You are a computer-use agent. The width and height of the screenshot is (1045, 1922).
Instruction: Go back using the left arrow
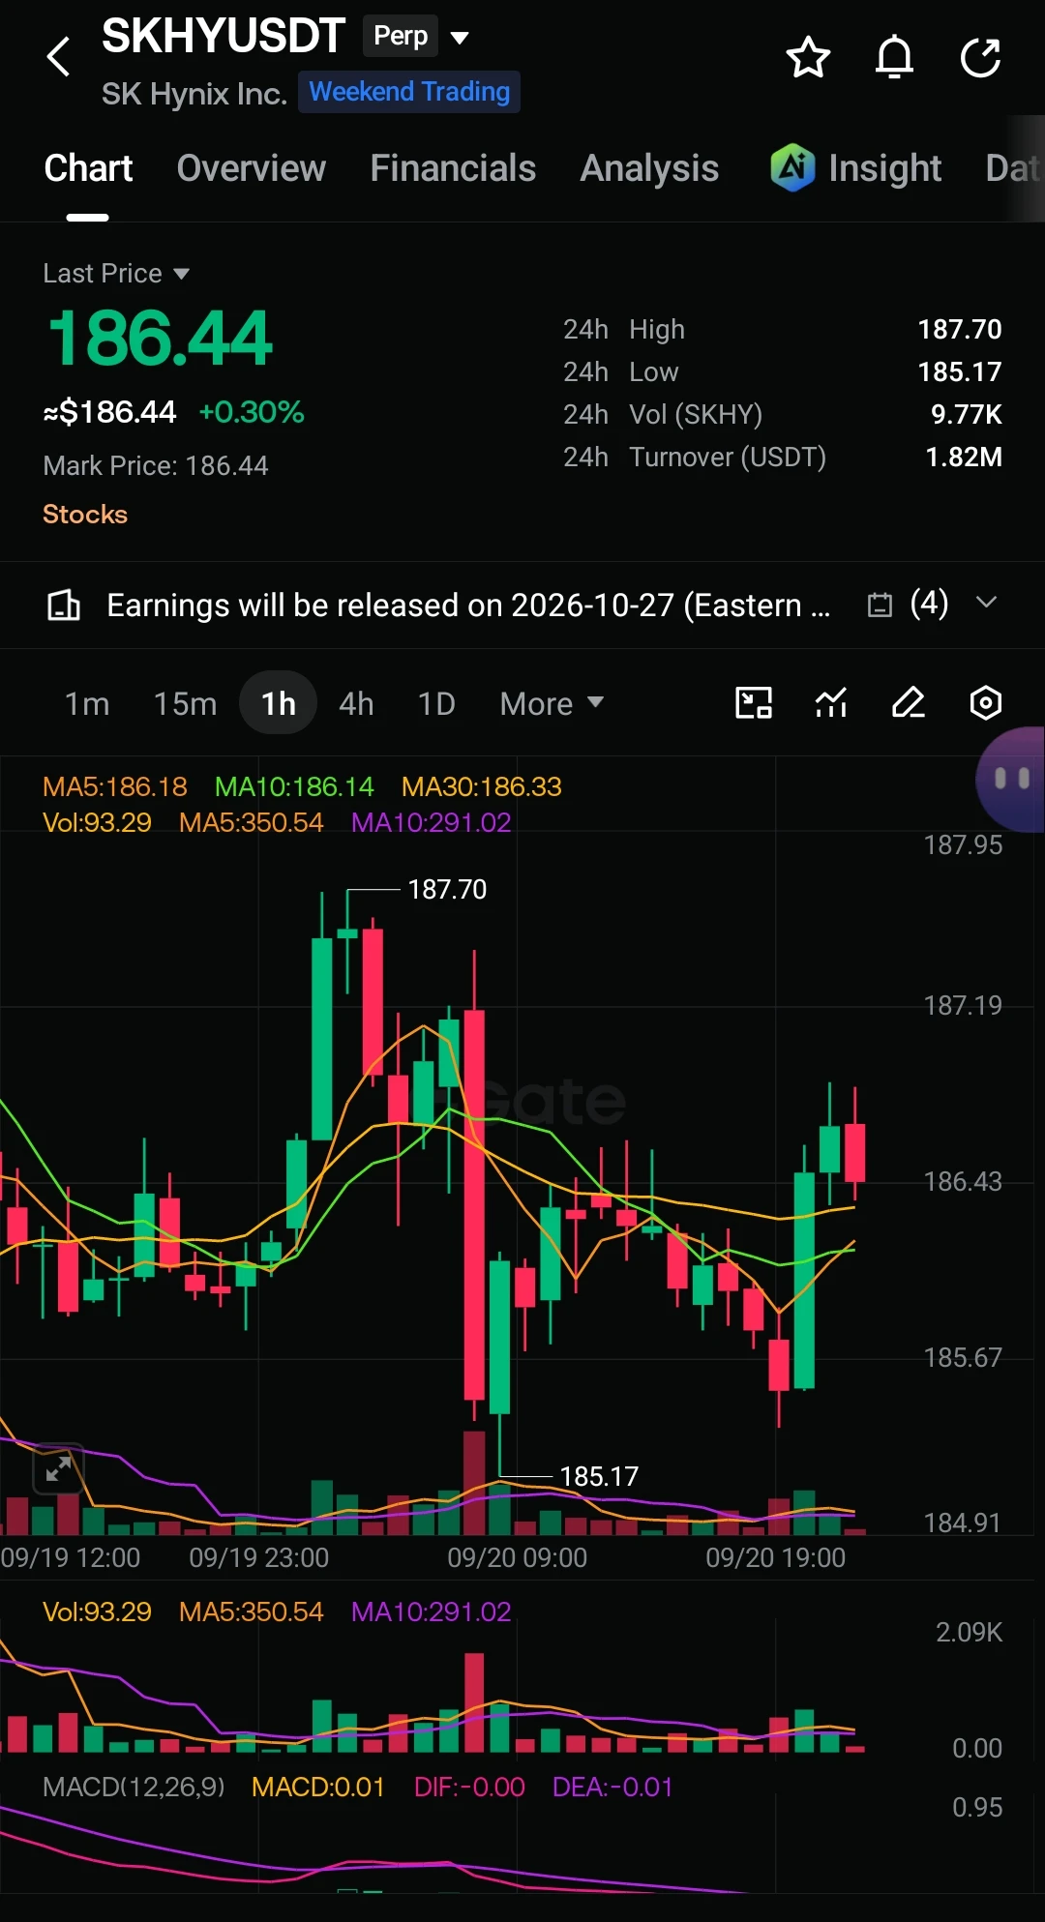[x=59, y=57]
